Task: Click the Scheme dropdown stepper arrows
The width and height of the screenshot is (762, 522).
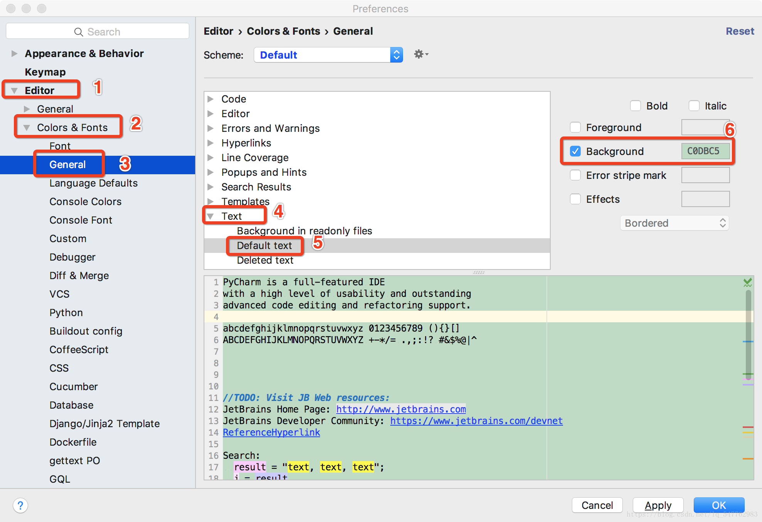Action: pyautogui.click(x=396, y=55)
